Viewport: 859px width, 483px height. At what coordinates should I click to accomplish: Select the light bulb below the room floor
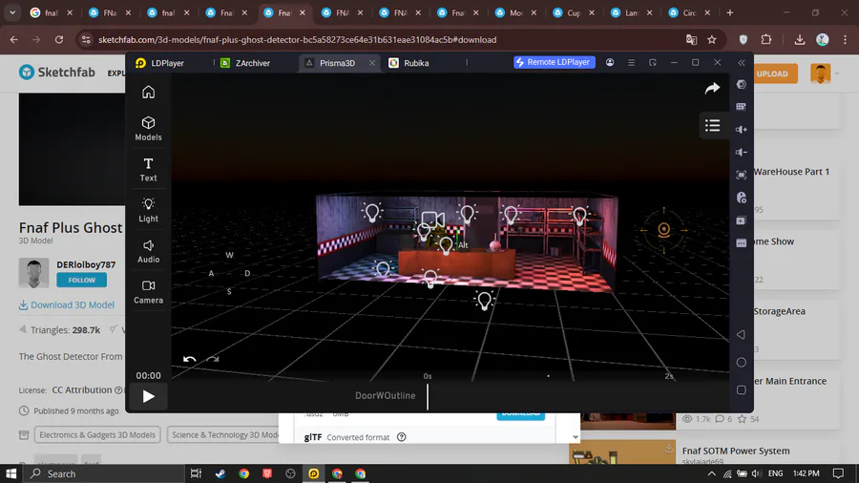pyautogui.click(x=484, y=300)
